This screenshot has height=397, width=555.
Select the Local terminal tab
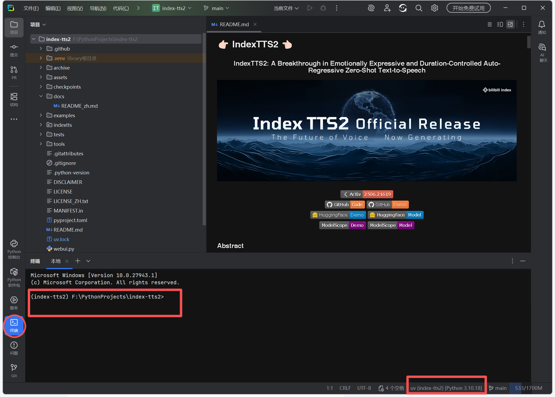56,261
